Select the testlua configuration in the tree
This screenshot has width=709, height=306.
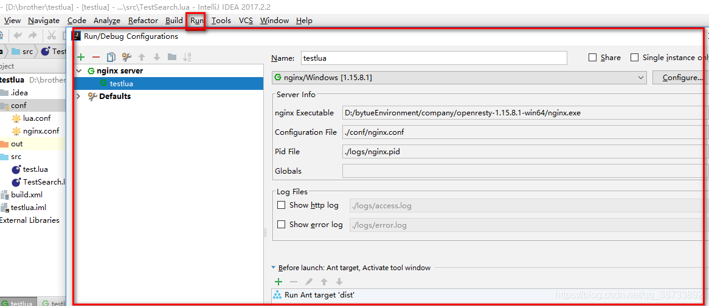(169, 84)
